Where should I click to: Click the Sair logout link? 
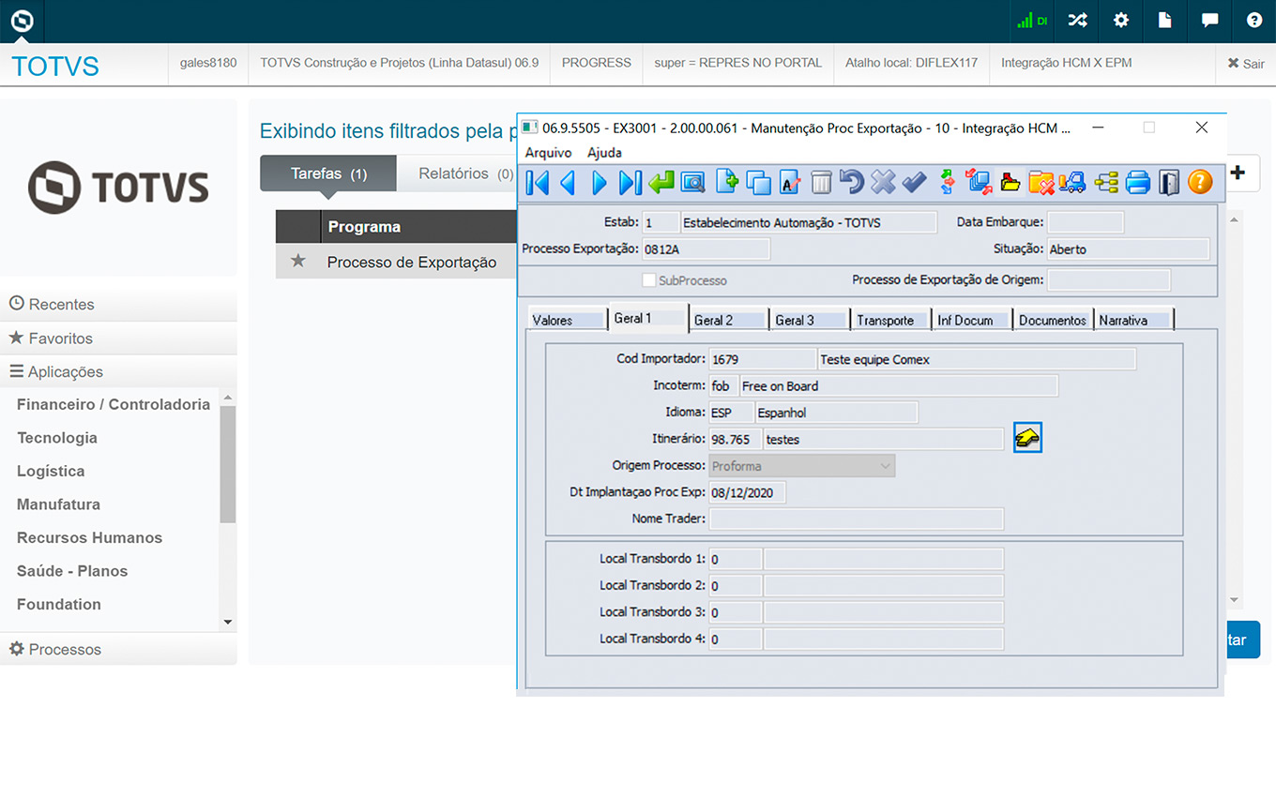[1246, 64]
